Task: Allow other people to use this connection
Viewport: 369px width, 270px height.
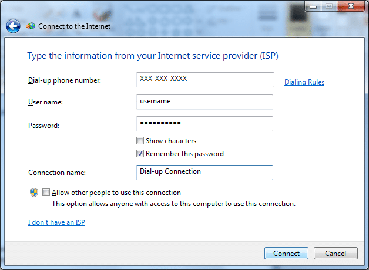Action: coord(46,192)
